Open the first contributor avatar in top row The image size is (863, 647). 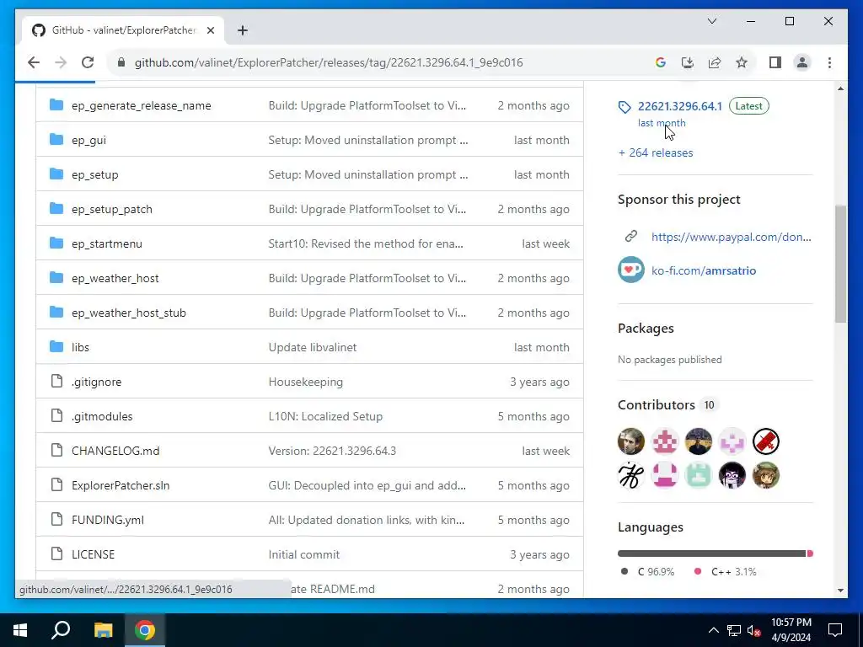tap(630, 441)
